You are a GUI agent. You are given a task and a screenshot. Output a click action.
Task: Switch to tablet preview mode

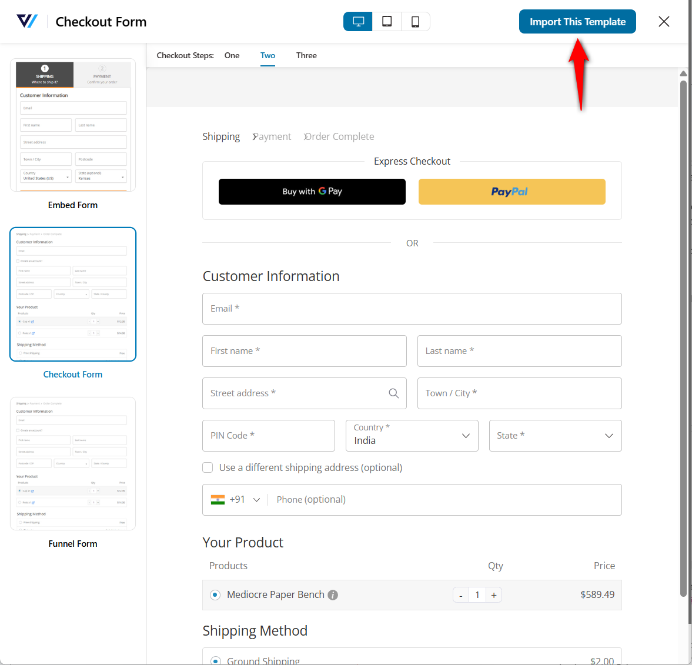386,21
